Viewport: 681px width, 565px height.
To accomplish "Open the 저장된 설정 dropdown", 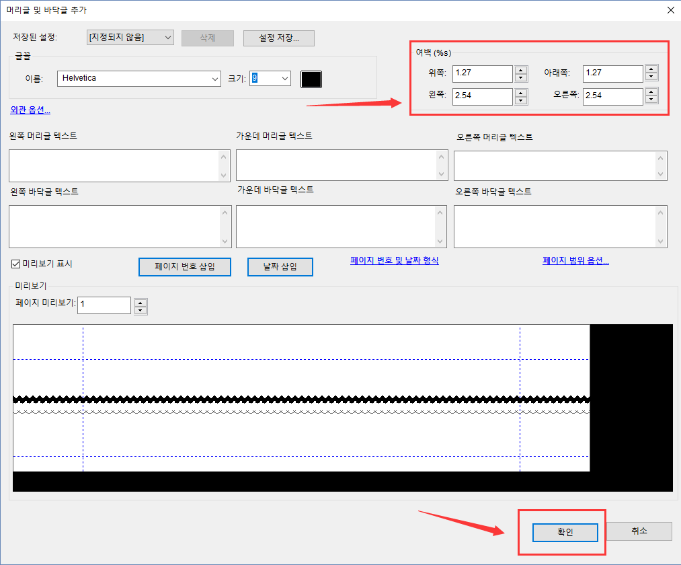I will point(130,38).
